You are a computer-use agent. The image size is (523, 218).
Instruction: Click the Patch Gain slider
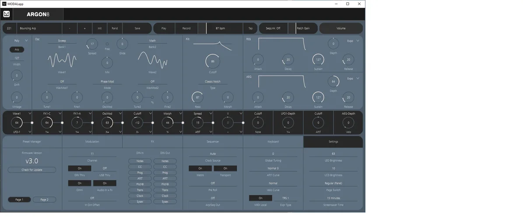(306, 28)
